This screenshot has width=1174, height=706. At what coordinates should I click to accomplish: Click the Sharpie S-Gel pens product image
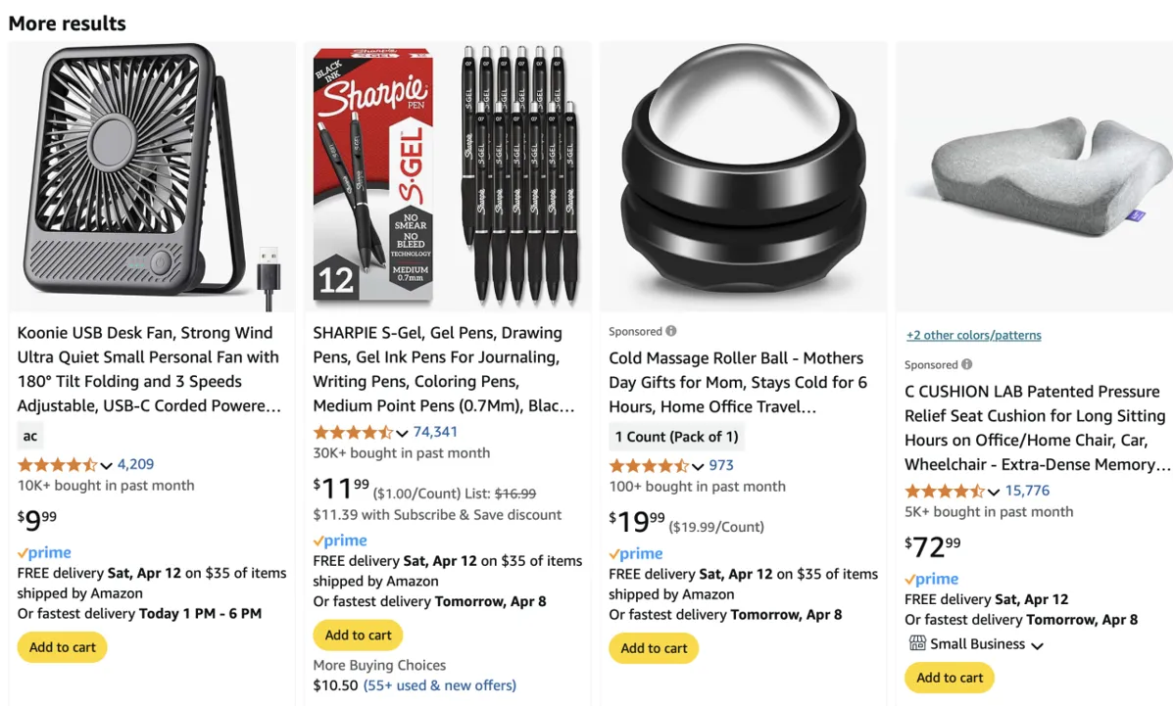point(447,176)
